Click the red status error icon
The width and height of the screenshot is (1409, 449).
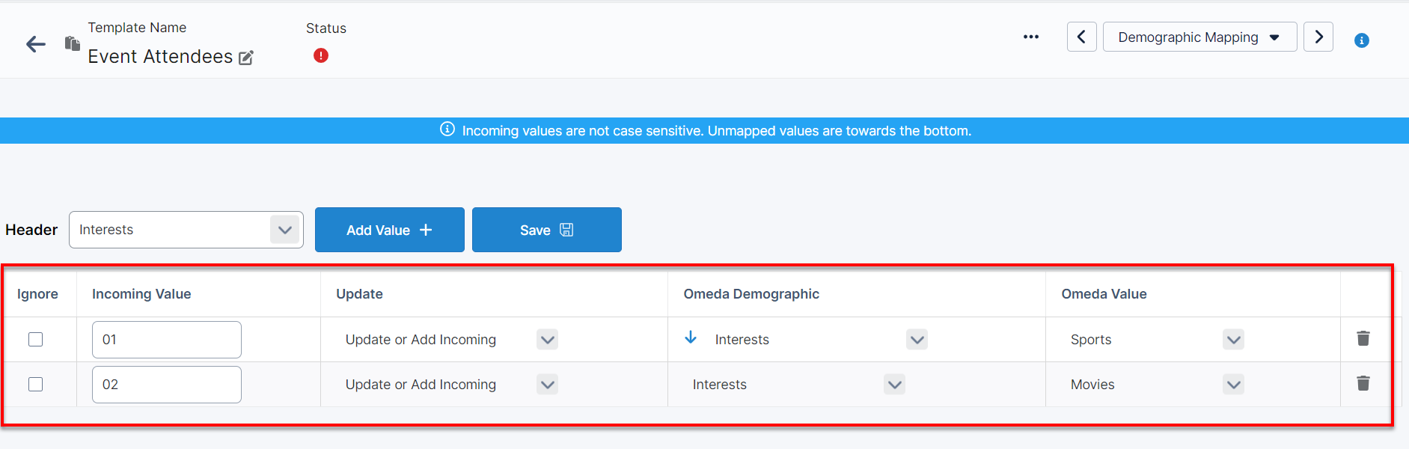pos(321,55)
